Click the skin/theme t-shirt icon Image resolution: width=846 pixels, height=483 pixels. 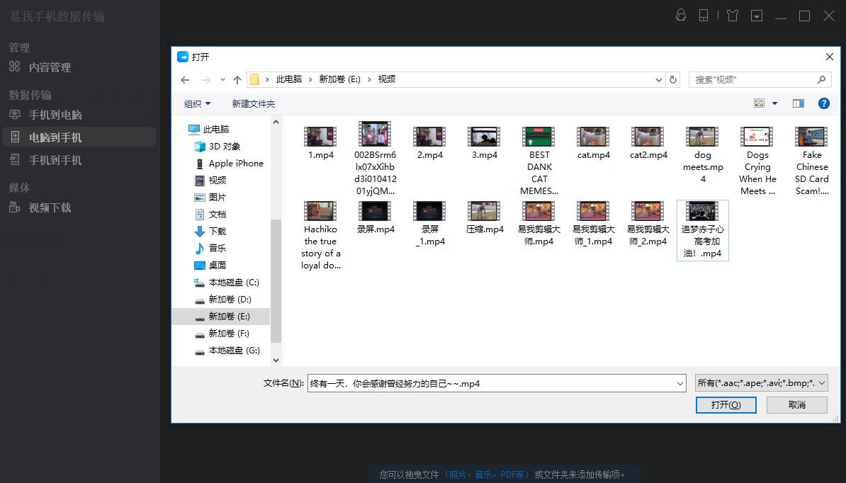pyautogui.click(x=732, y=15)
